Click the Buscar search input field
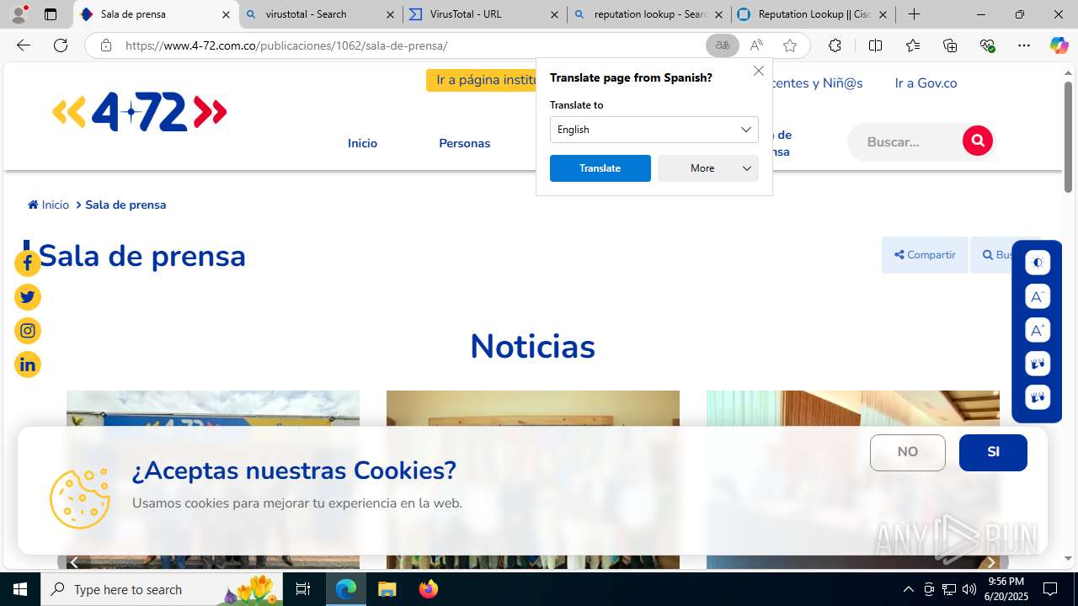This screenshot has height=606, width=1078. (x=905, y=141)
